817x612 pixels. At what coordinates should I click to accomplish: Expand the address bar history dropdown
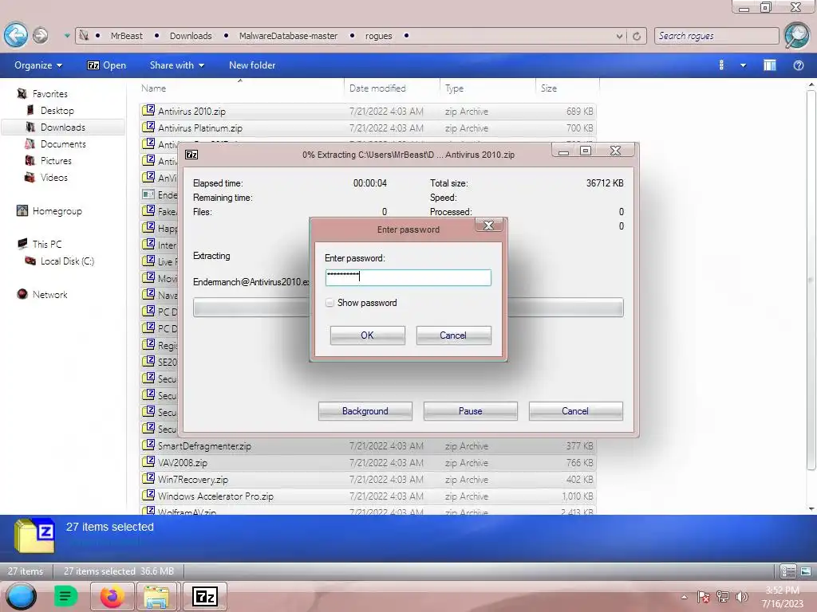619,36
